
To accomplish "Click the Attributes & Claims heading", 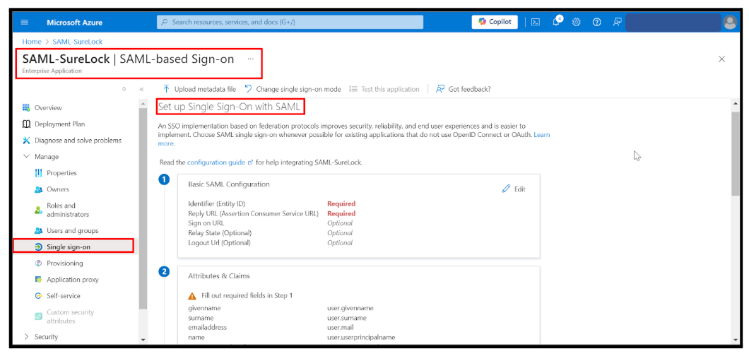I will (x=219, y=275).
